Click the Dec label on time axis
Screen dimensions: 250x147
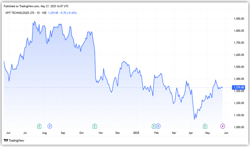click(x=118, y=133)
